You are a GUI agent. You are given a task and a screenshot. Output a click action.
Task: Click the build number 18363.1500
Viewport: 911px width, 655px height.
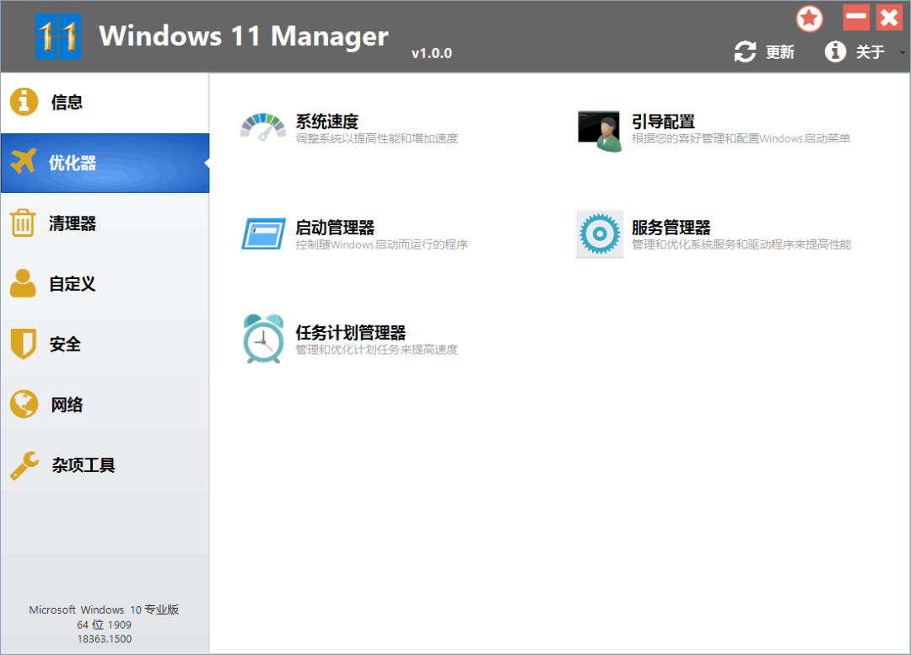[105, 639]
